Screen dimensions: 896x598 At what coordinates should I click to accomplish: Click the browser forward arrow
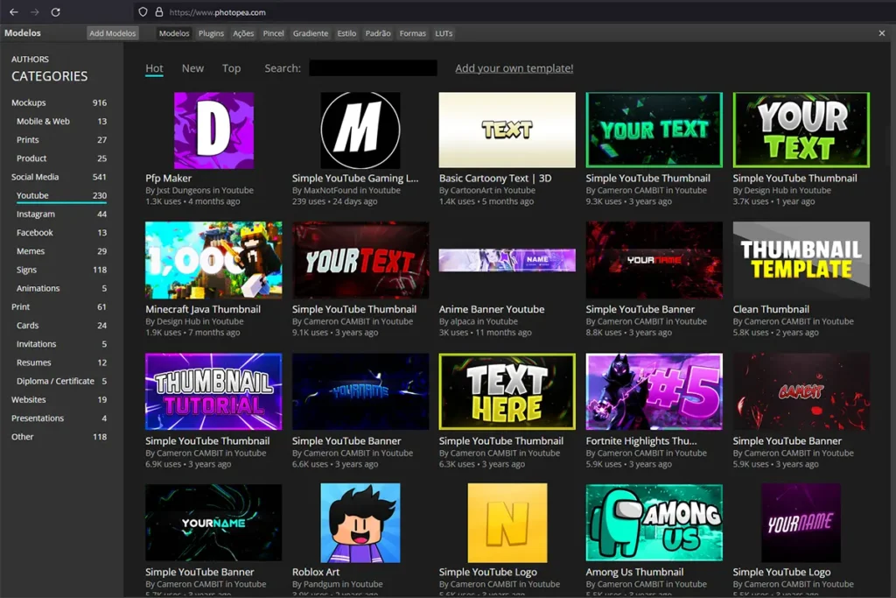click(35, 12)
